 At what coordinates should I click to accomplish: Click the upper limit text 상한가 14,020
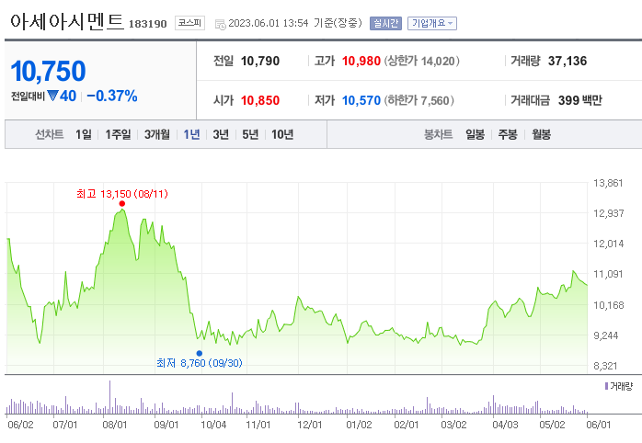point(421,61)
